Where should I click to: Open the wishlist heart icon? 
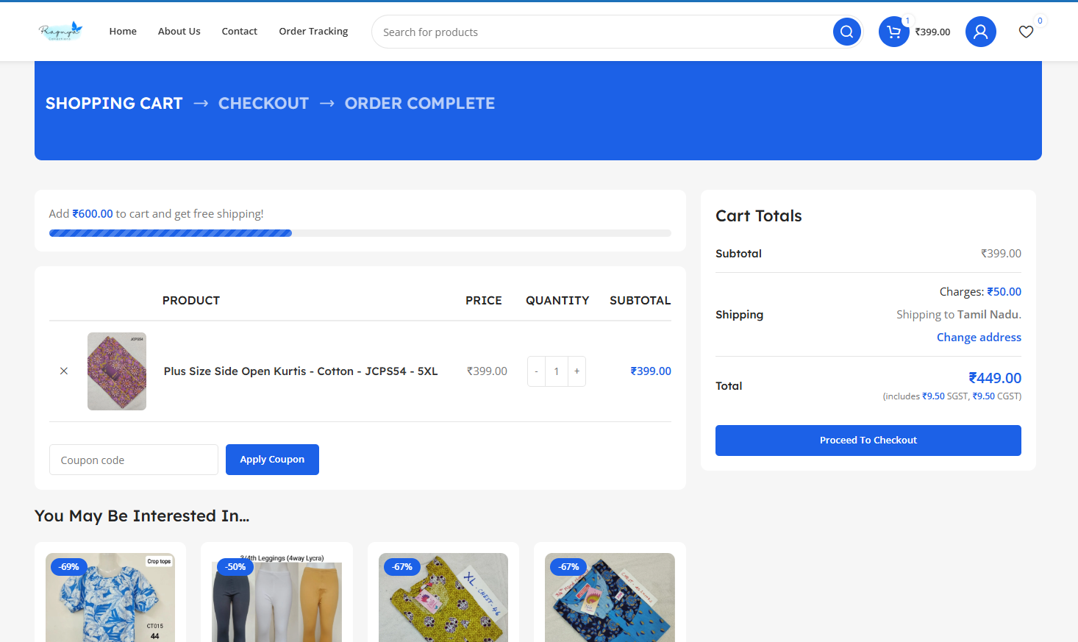coord(1026,32)
